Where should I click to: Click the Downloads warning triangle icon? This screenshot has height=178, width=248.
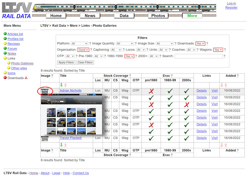point(26,78)
